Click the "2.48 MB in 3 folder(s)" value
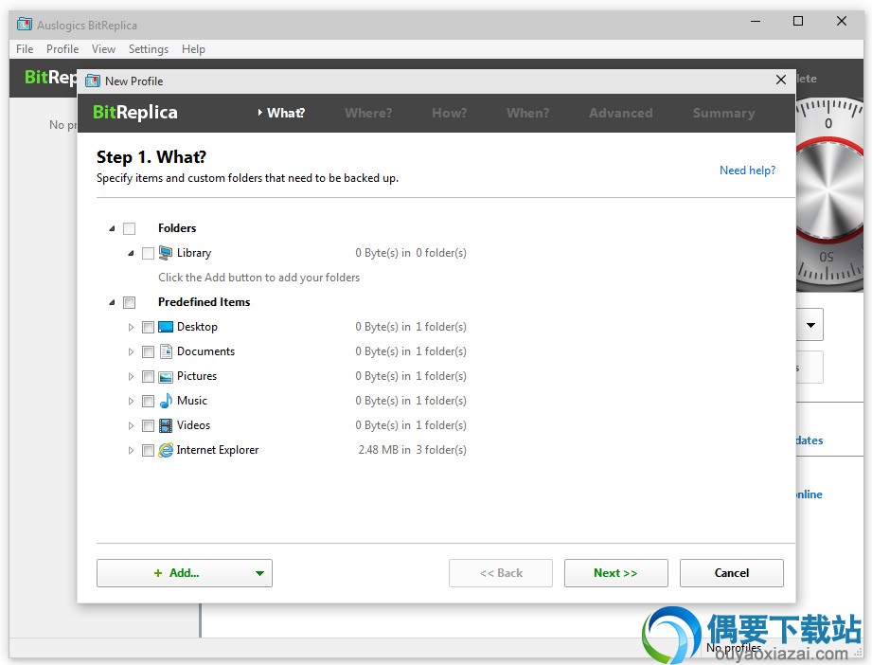The image size is (872, 665). pyautogui.click(x=412, y=450)
